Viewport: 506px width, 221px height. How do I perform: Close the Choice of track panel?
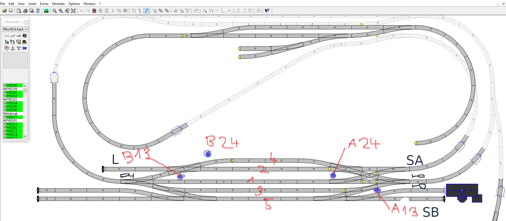pos(26,22)
